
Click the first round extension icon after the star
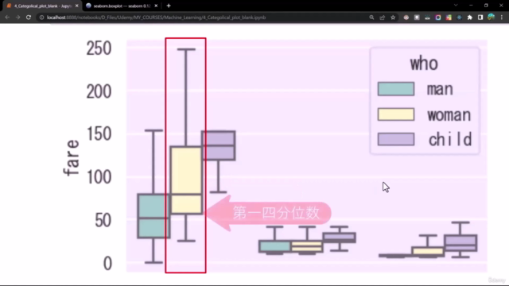[x=406, y=17]
